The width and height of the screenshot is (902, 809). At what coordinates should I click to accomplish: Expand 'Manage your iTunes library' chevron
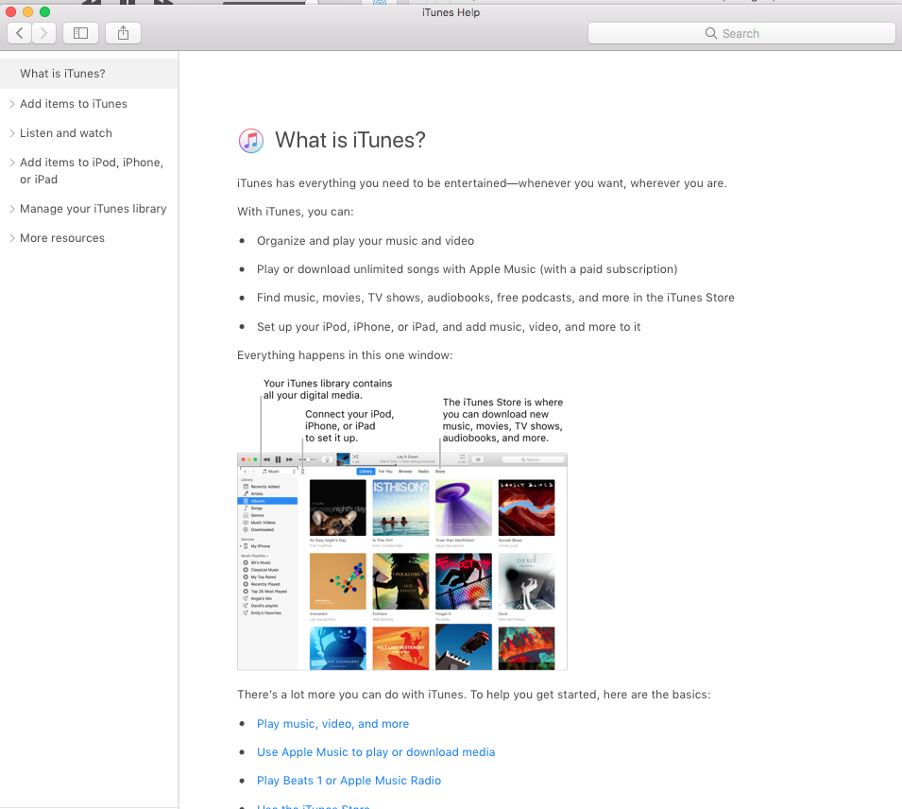click(x=12, y=209)
